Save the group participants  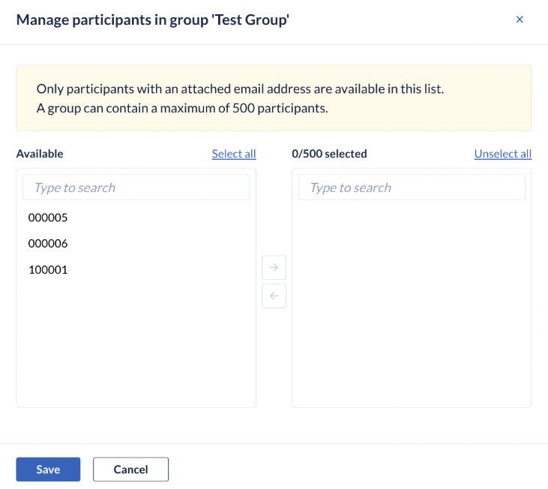(x=48, y=469)
